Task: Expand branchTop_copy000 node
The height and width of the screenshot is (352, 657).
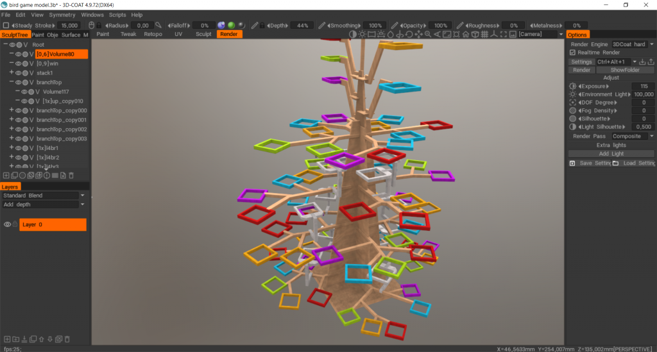Action: tap(12, 110)
